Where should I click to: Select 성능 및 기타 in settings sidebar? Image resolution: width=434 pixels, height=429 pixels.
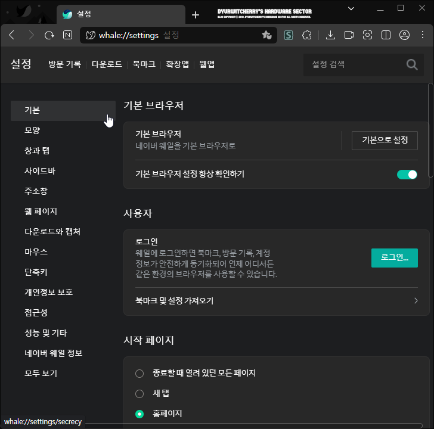(x=63, y=333)
